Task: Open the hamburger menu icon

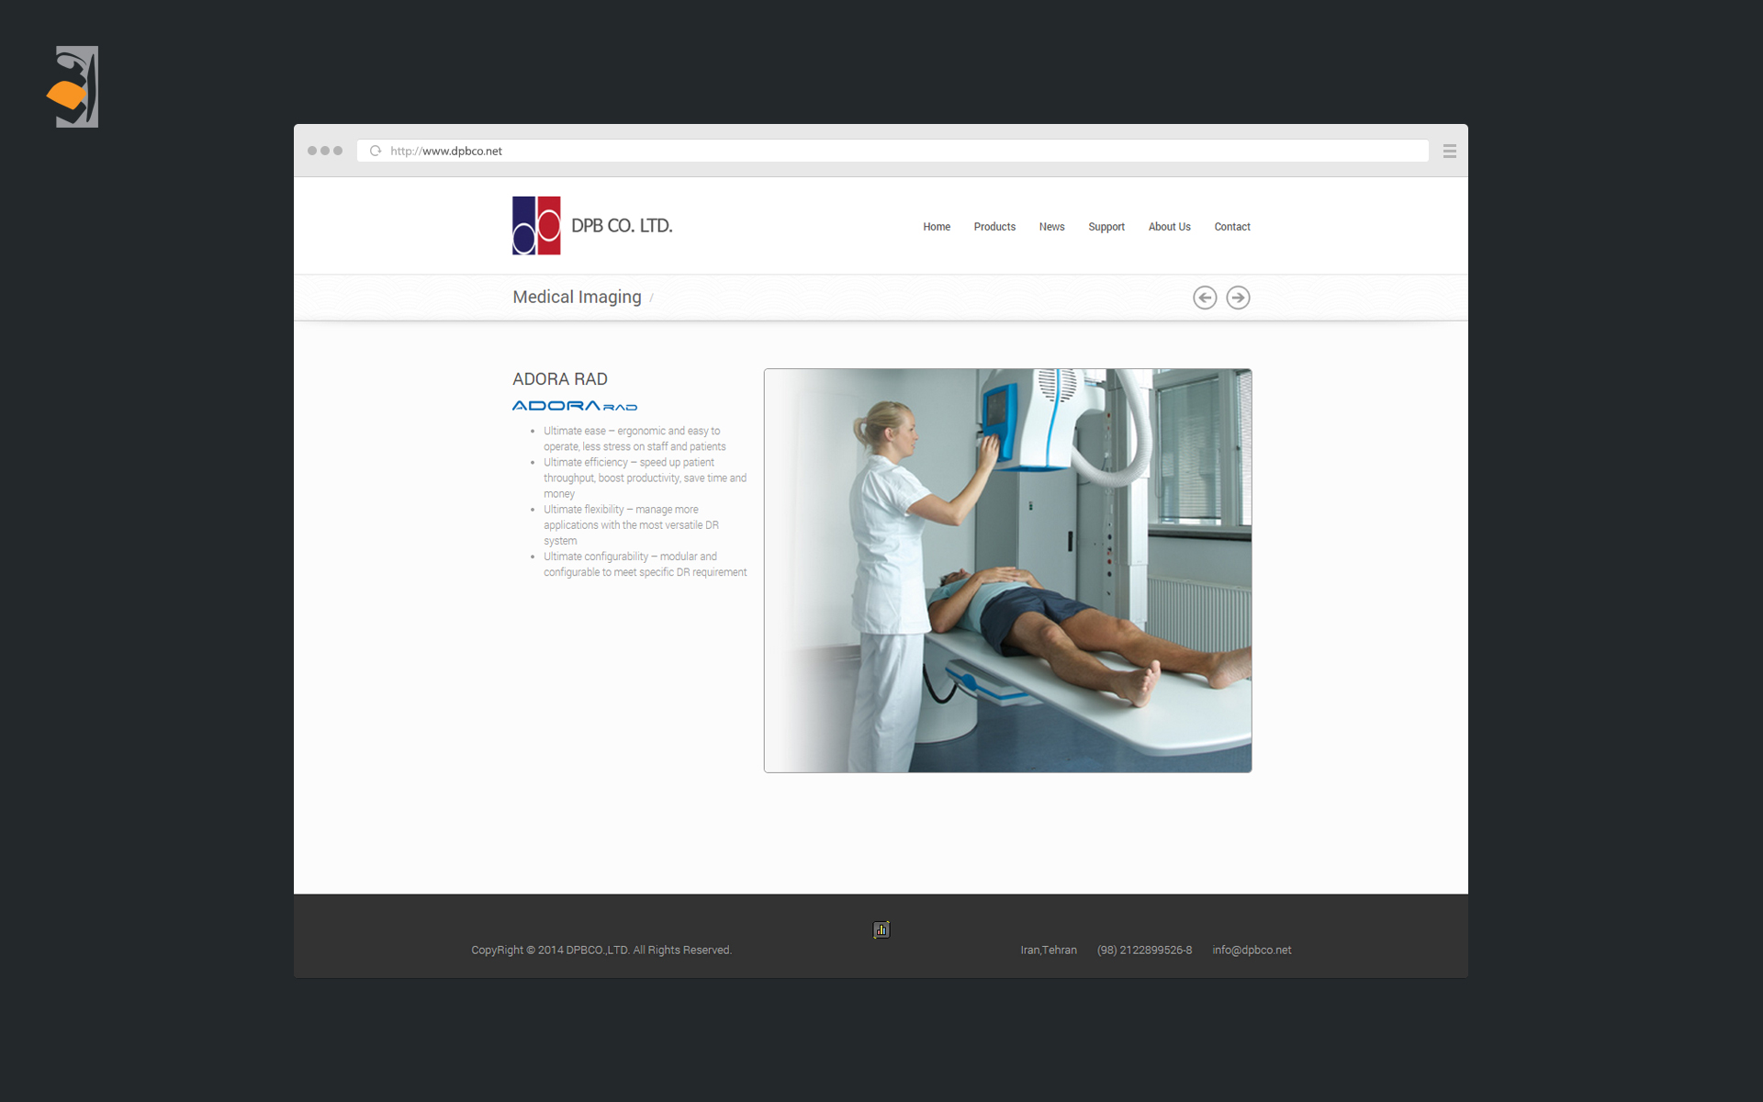Action: (1450, 151)
